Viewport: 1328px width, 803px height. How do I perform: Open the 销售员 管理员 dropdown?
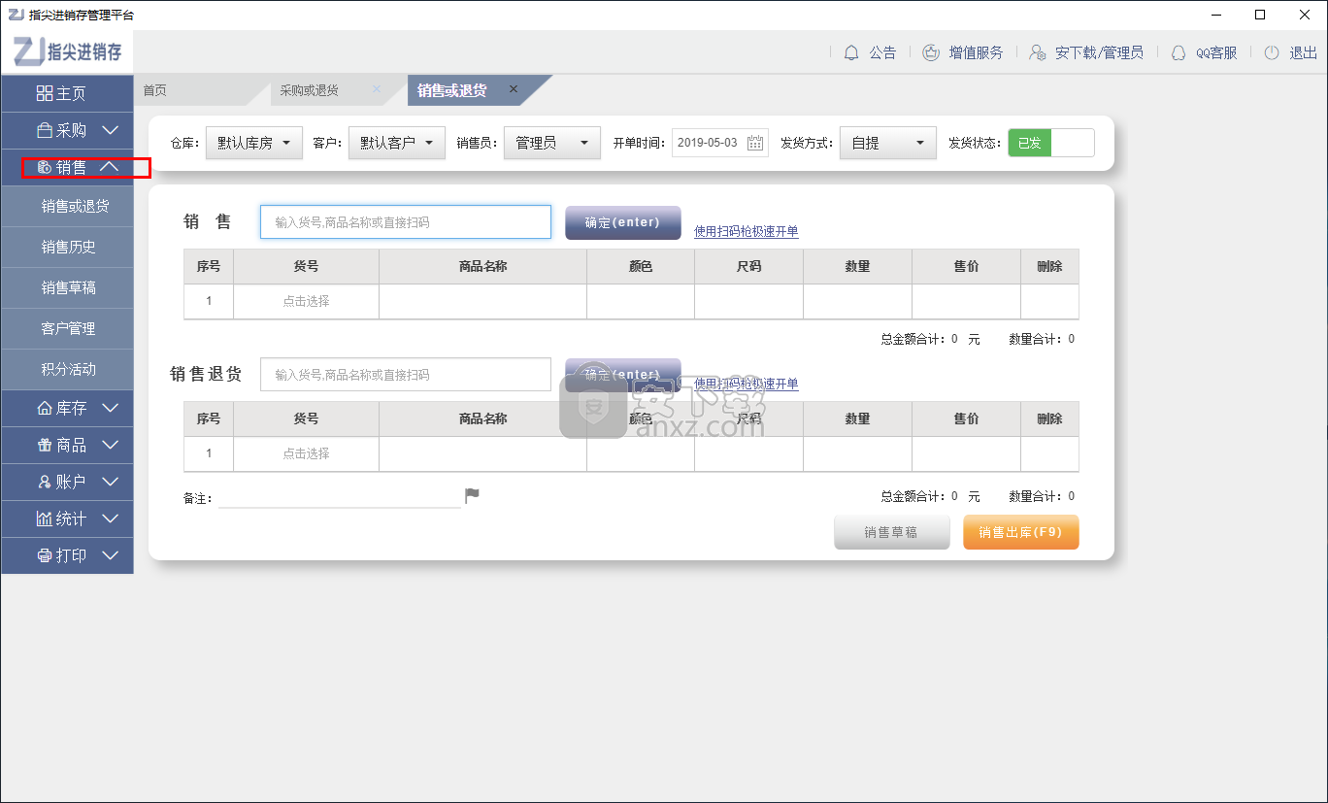click(552, 143)
